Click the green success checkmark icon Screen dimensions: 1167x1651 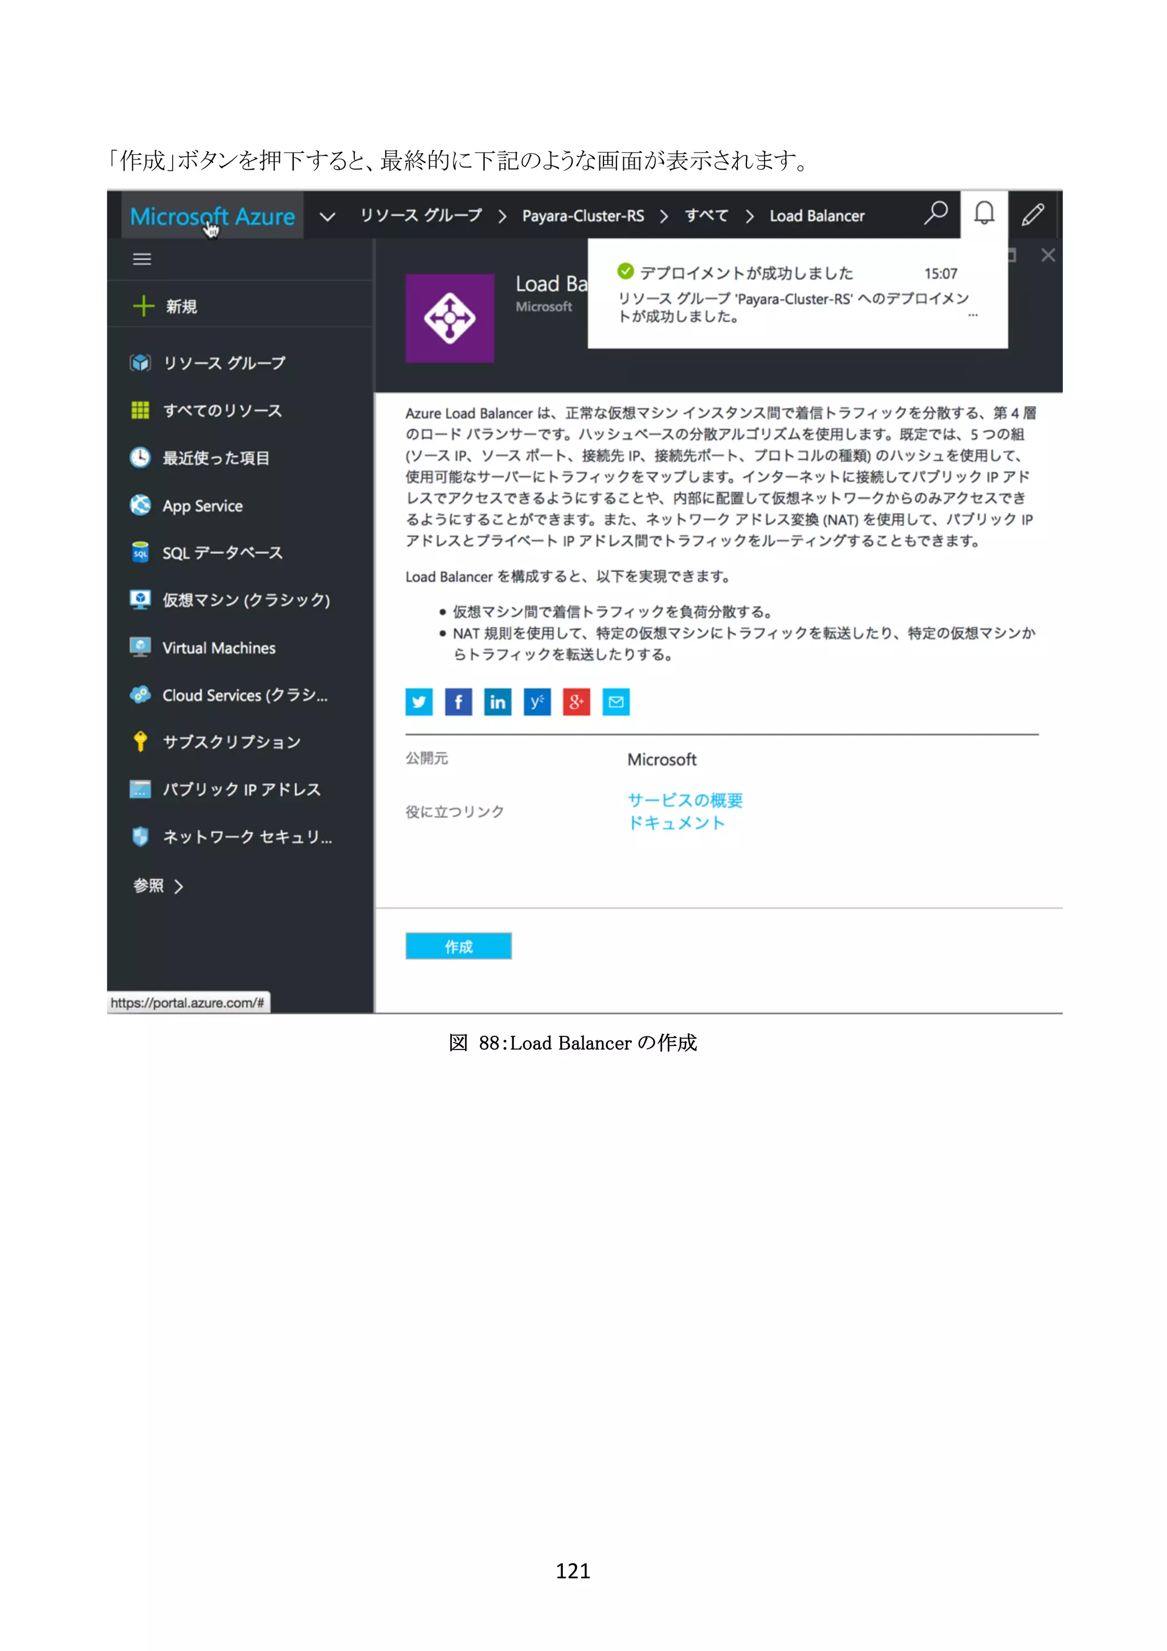(x=625, y=271)
